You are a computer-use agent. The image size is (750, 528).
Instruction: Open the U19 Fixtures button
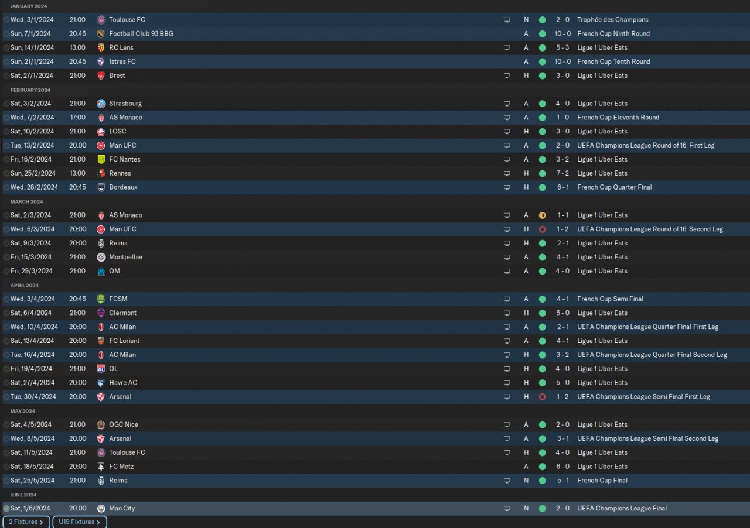pyautogui.click(x=80, y=522)
